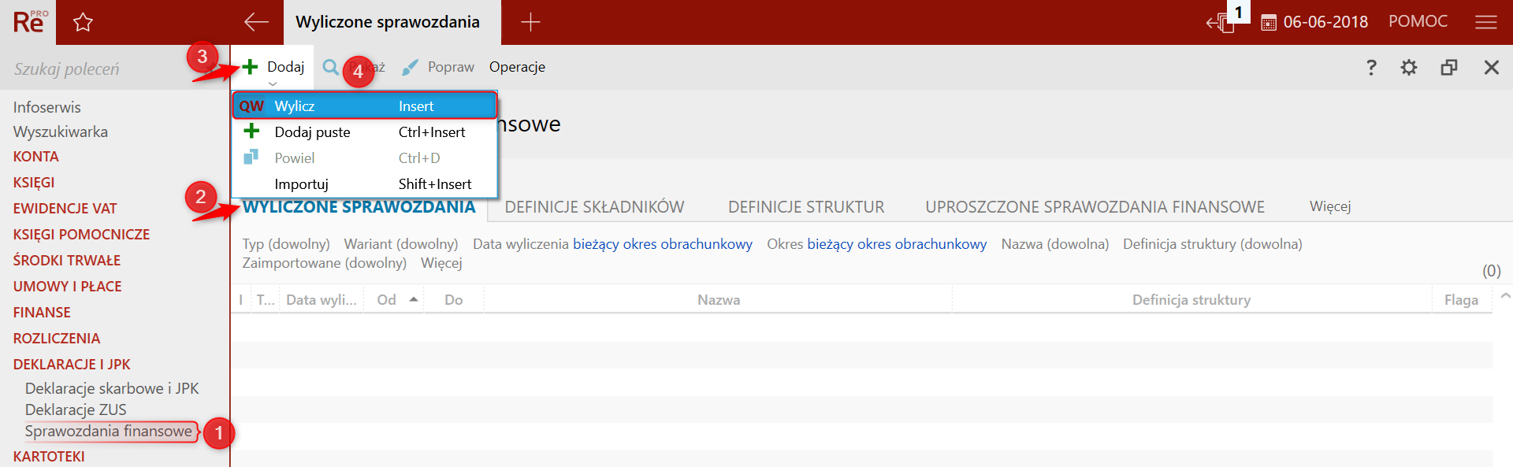Viewport: 1513px width, 467px height.
Task: Open favorites with the star icon
Action: point(83,22)
